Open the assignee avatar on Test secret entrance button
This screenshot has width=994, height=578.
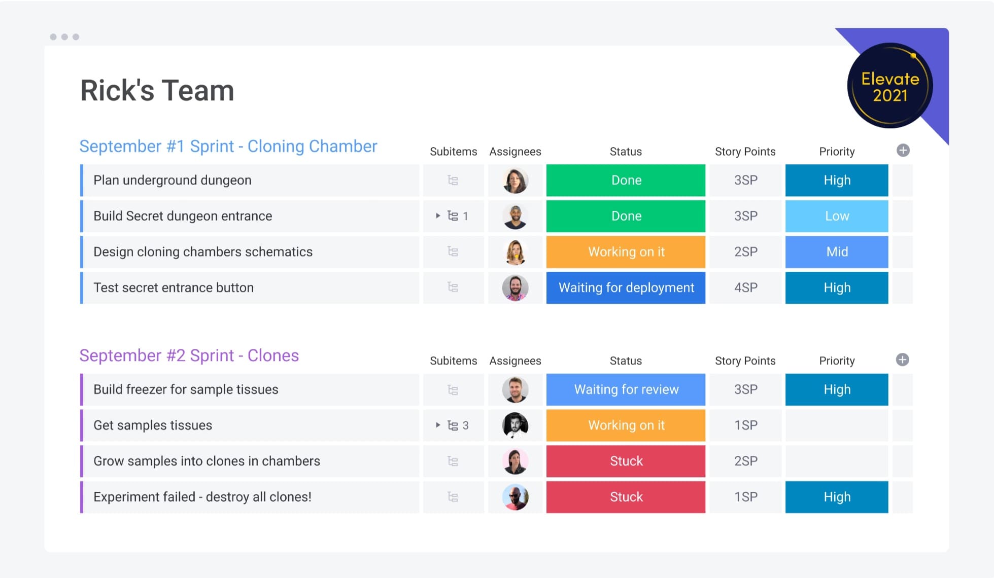pyautogui.click(x=515, y=287)
